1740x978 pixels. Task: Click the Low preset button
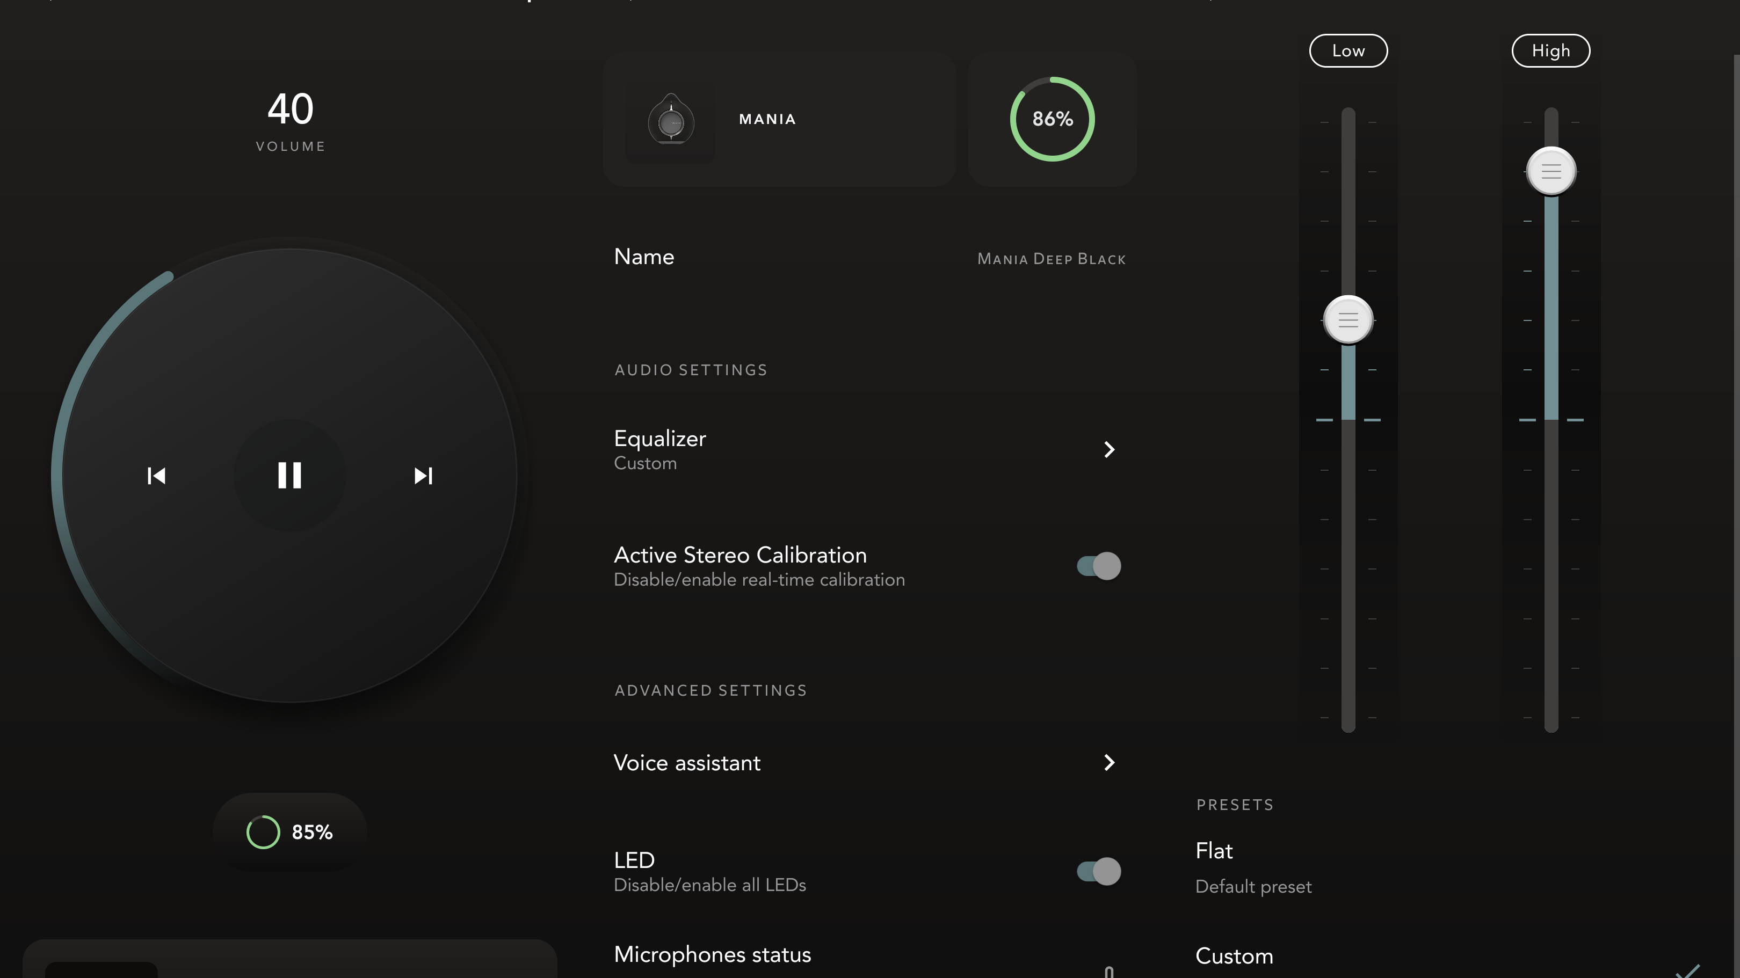pyautogui.click(x=1348, y=50)
